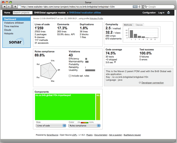Viewport: 177px width, 143px height.
Task: Click the Wakaleo Profile link
Action: pos(96,18)
